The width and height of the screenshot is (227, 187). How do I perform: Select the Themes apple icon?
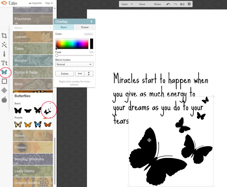coord(4,100)
